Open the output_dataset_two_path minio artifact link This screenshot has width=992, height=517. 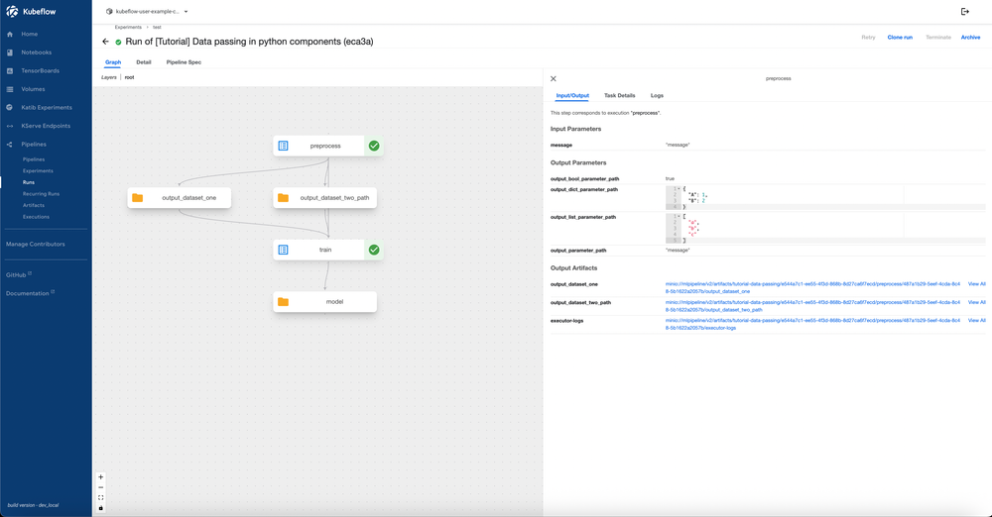point(812,306)
